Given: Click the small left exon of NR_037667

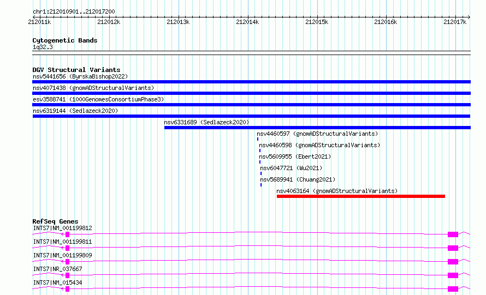Looking at the screenshot, I should 67,275.
